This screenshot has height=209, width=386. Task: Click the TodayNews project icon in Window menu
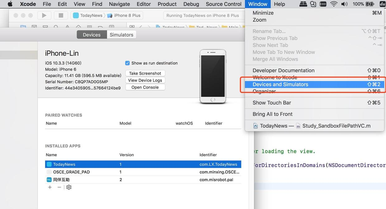256,126
